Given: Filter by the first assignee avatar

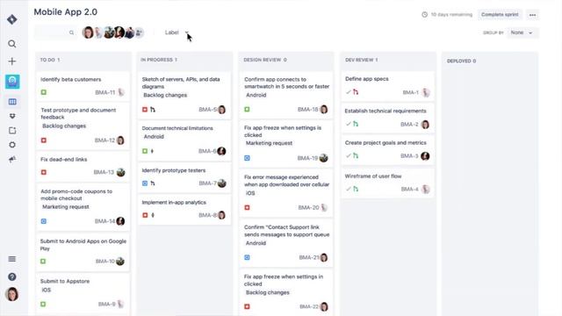Looking at the screenshot, I should coord(88,32).
